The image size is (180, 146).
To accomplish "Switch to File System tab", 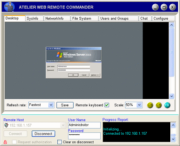I will (84, 19).
